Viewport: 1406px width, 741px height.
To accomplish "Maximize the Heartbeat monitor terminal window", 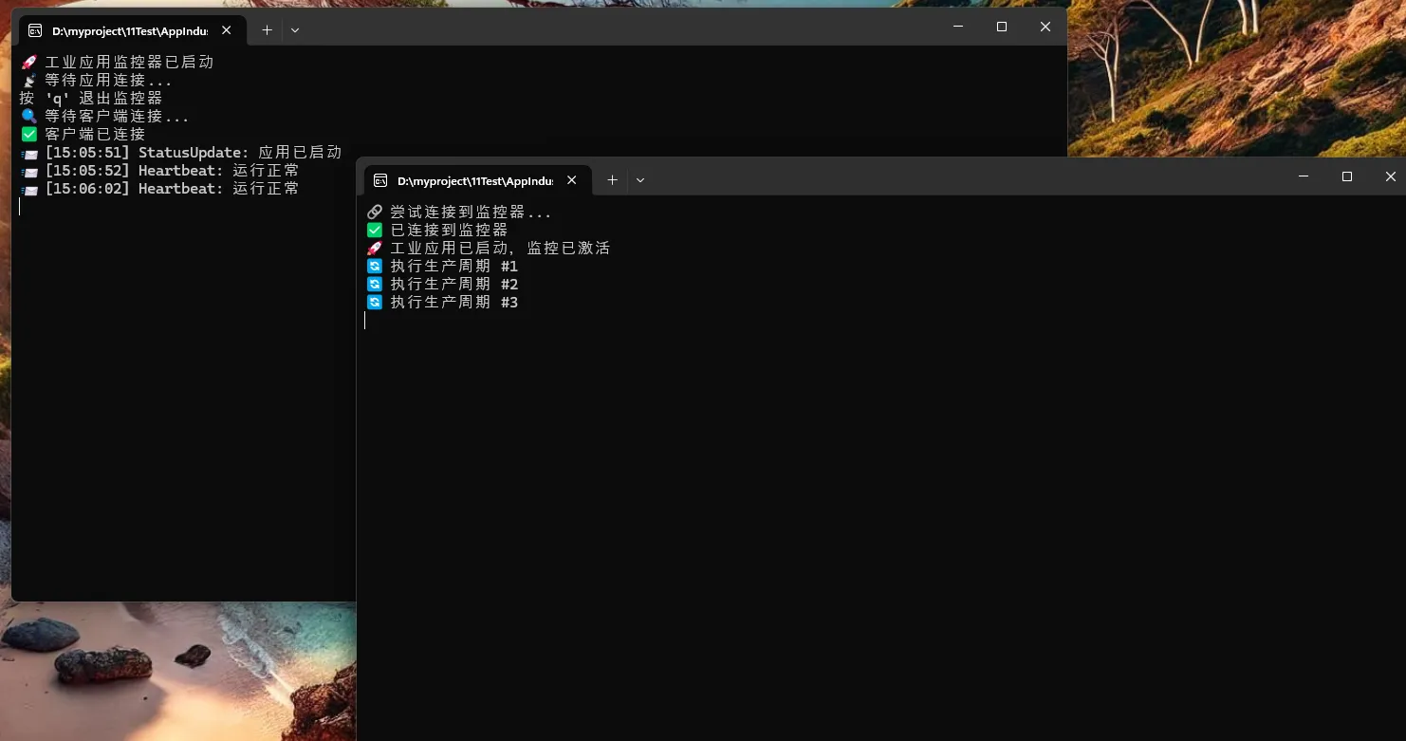I will click(1002, 27).
